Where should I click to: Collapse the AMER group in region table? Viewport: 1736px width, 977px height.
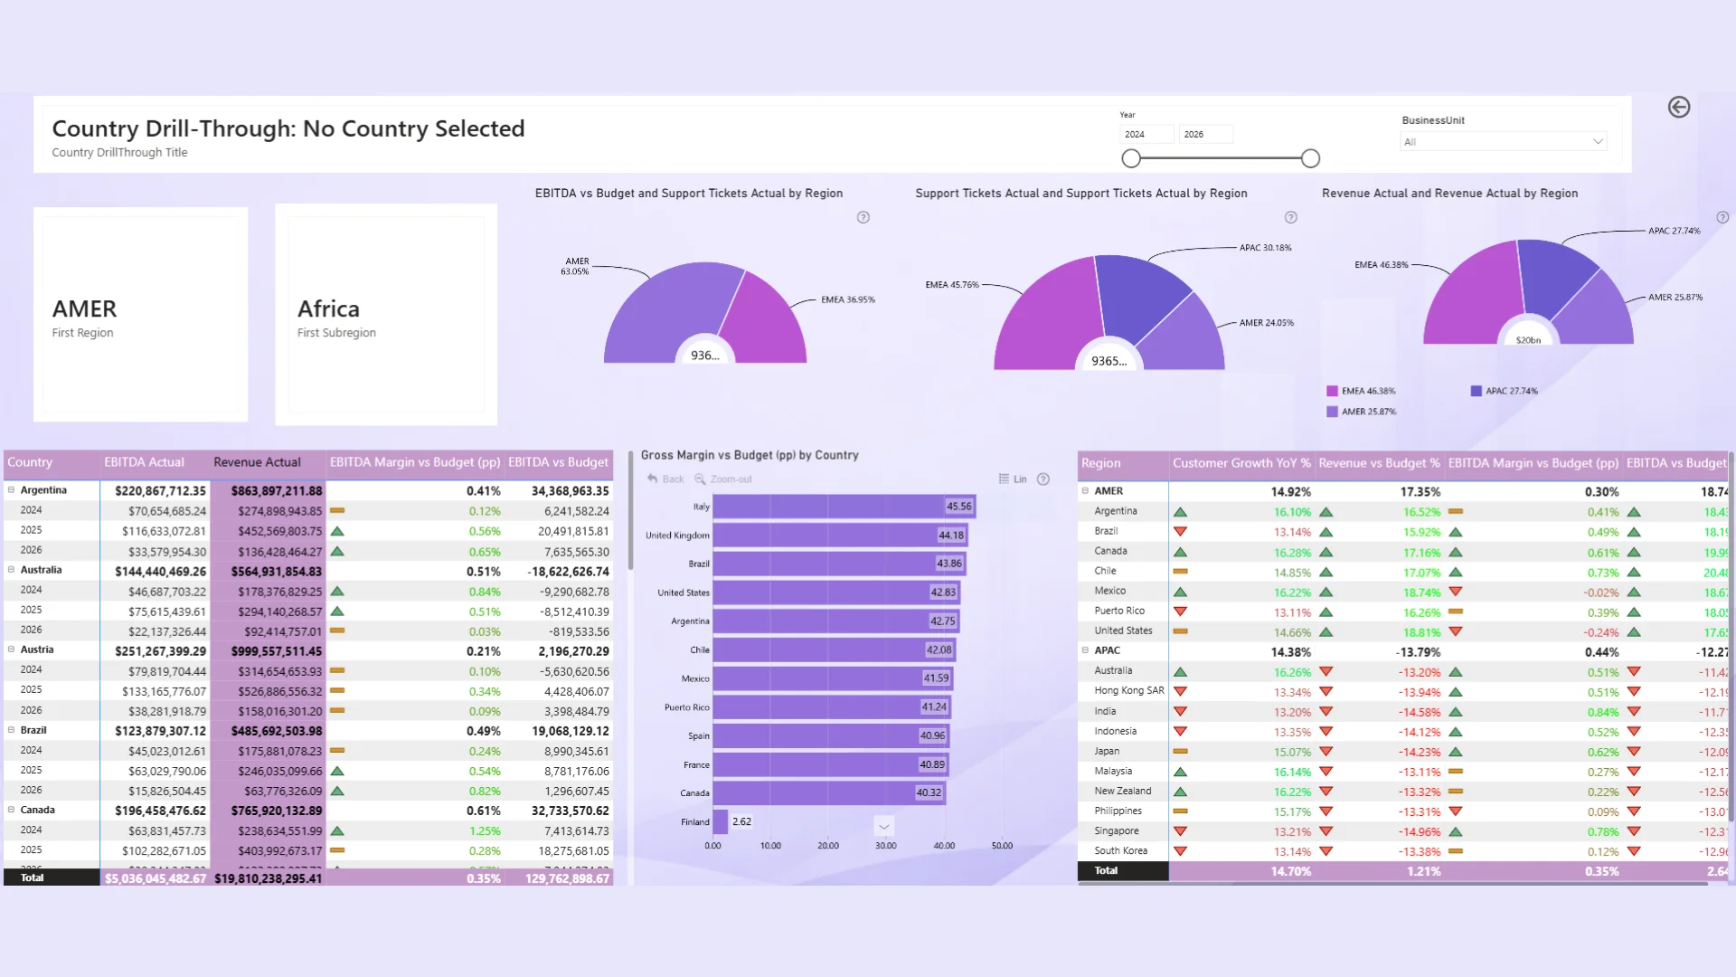pos(1085,491)
